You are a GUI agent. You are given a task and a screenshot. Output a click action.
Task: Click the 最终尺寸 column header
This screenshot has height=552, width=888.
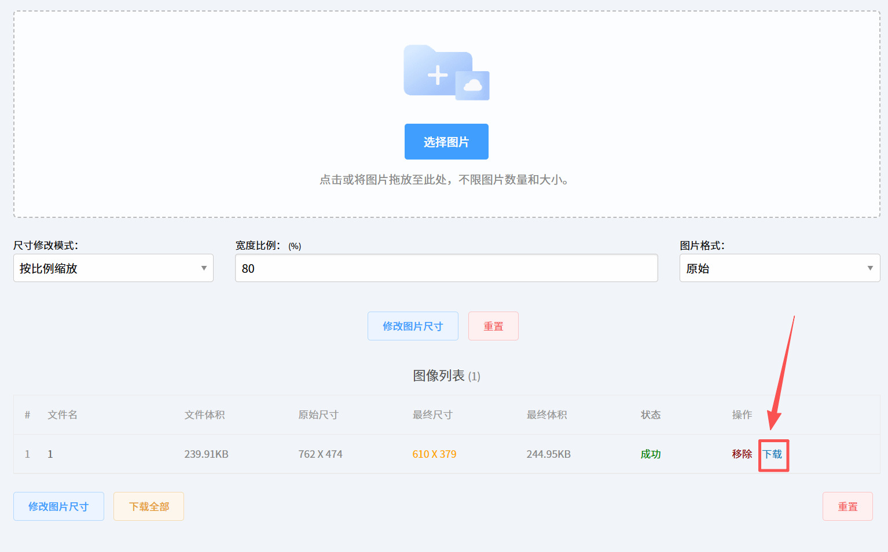[432, 415]
